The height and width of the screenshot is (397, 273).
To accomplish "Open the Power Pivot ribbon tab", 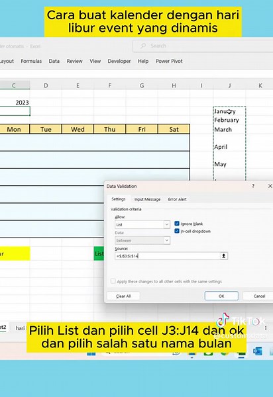I will tap(169, 61).
